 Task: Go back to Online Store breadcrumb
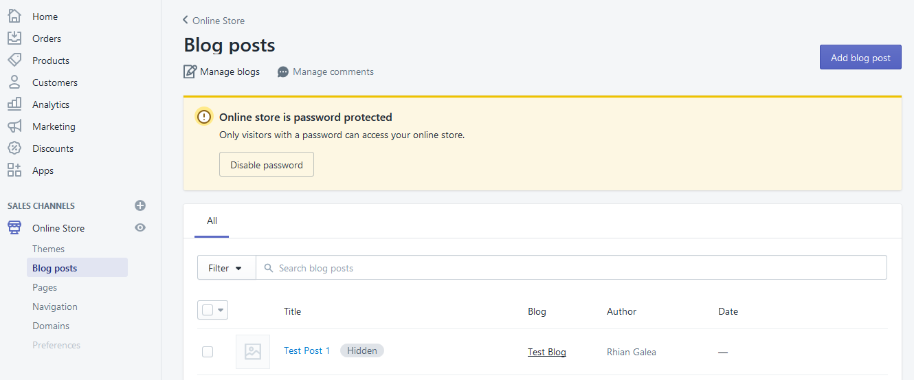(x=214, y=21)
